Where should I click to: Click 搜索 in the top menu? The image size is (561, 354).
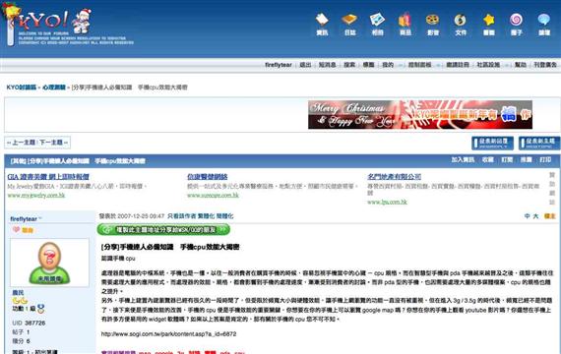[x=349, y=65]
